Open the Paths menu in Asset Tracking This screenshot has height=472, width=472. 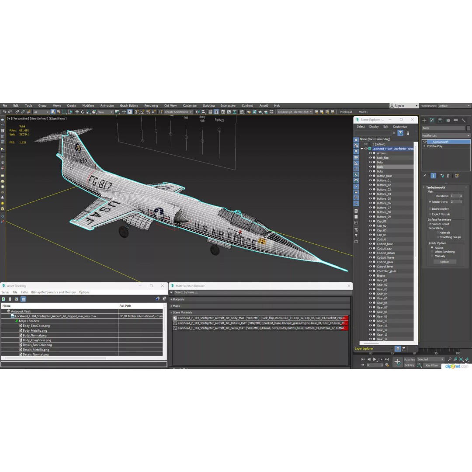[24, 292]
